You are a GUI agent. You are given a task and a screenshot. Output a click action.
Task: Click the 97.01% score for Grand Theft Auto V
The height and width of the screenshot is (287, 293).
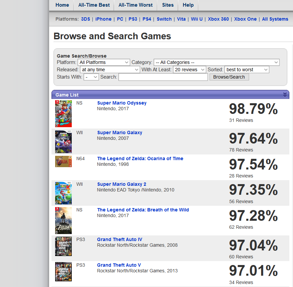[253, 271]
